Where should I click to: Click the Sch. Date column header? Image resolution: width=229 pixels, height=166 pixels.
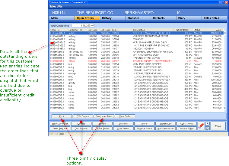pos(105,30)
